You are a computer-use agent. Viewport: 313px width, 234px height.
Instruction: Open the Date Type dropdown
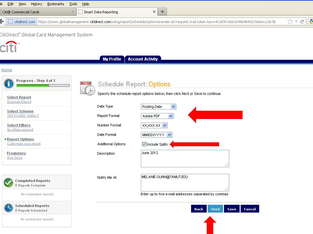(158, 107)
